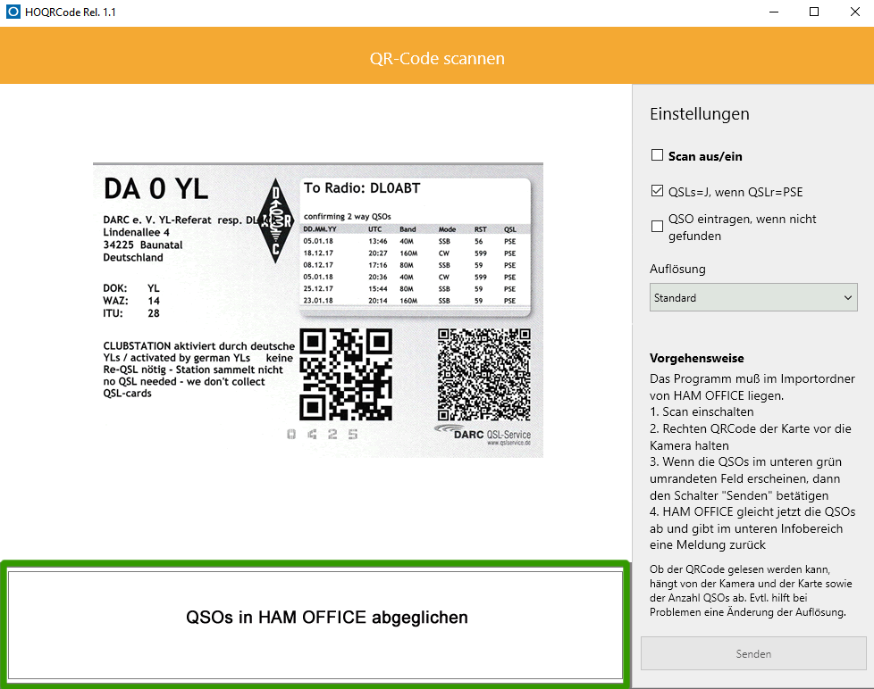This screenshot has width=874, height=689.
Task: Click the 'QR-Code scannen' header title
Action: point(437,58)
